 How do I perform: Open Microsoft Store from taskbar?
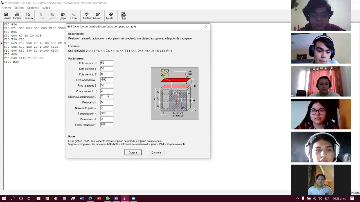click(x=39, y=199)
